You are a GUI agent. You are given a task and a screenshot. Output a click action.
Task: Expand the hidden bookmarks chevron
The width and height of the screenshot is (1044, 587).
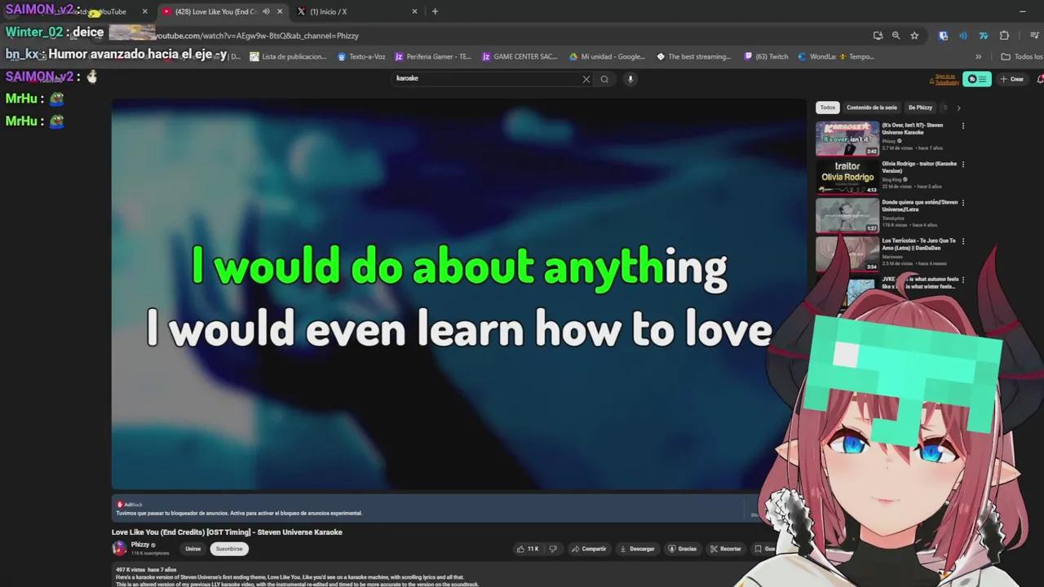click(x=978, y=57)
